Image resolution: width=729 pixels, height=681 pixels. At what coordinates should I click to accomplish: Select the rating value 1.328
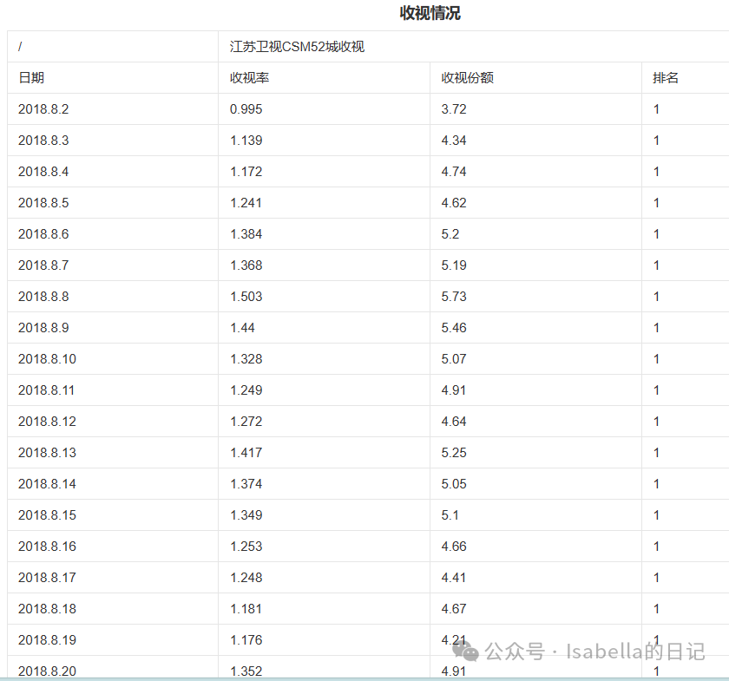pyautogui.click(x=246, y=359)
